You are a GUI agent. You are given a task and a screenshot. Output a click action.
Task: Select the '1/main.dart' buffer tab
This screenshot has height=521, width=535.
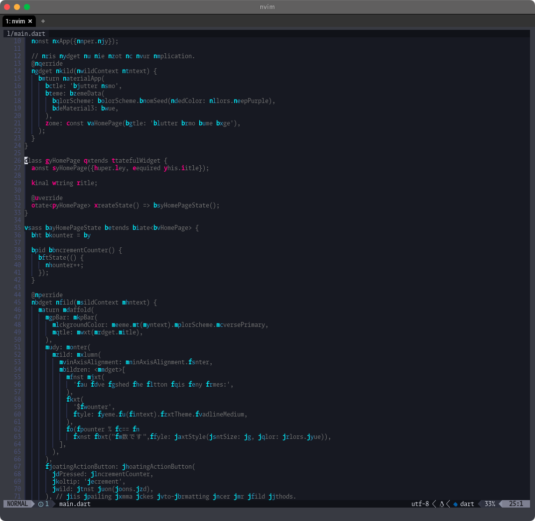pos(26,33)
